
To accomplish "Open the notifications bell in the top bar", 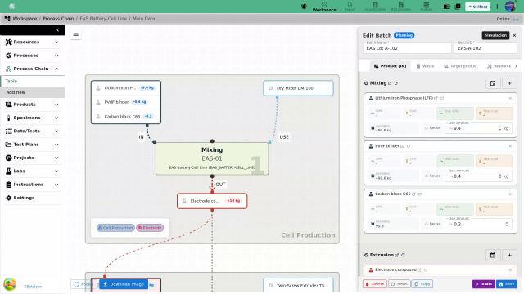I will 304,7.
